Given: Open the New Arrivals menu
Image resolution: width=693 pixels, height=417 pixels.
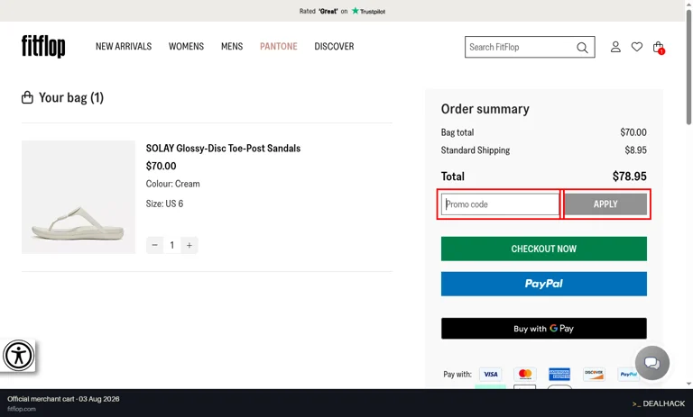Looking at the screenshot, I should [124, 46].
